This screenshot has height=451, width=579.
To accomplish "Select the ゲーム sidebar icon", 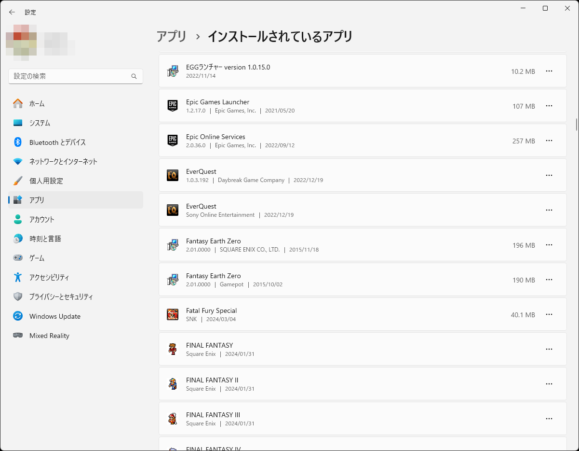I will [x=18, y=258].
